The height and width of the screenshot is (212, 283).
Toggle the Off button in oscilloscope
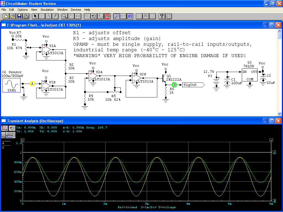coord(3,134)
